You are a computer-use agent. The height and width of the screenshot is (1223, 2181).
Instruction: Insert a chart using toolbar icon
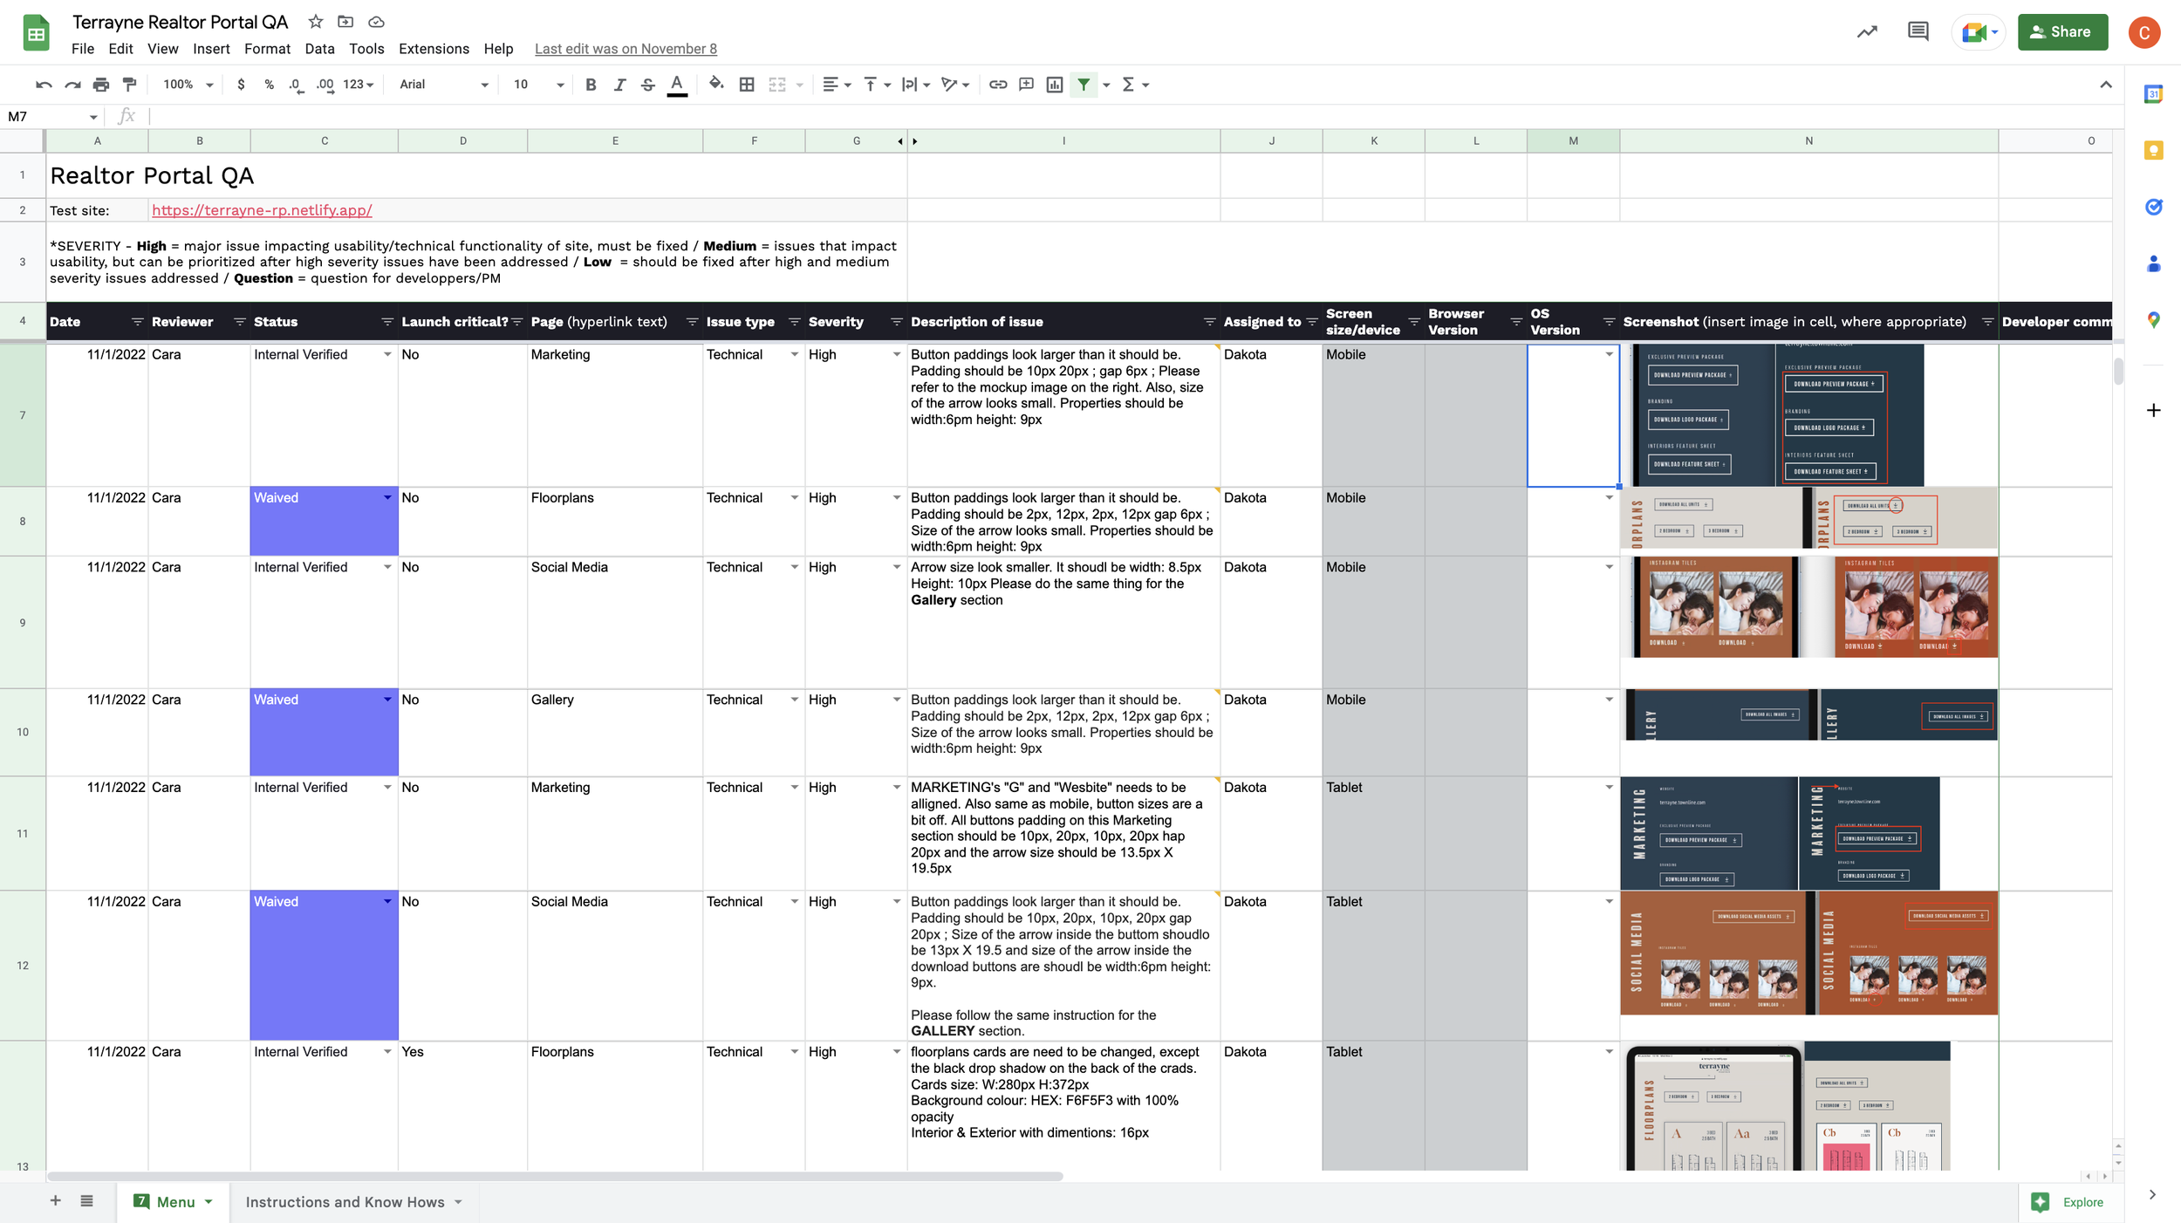point(1055,85)
